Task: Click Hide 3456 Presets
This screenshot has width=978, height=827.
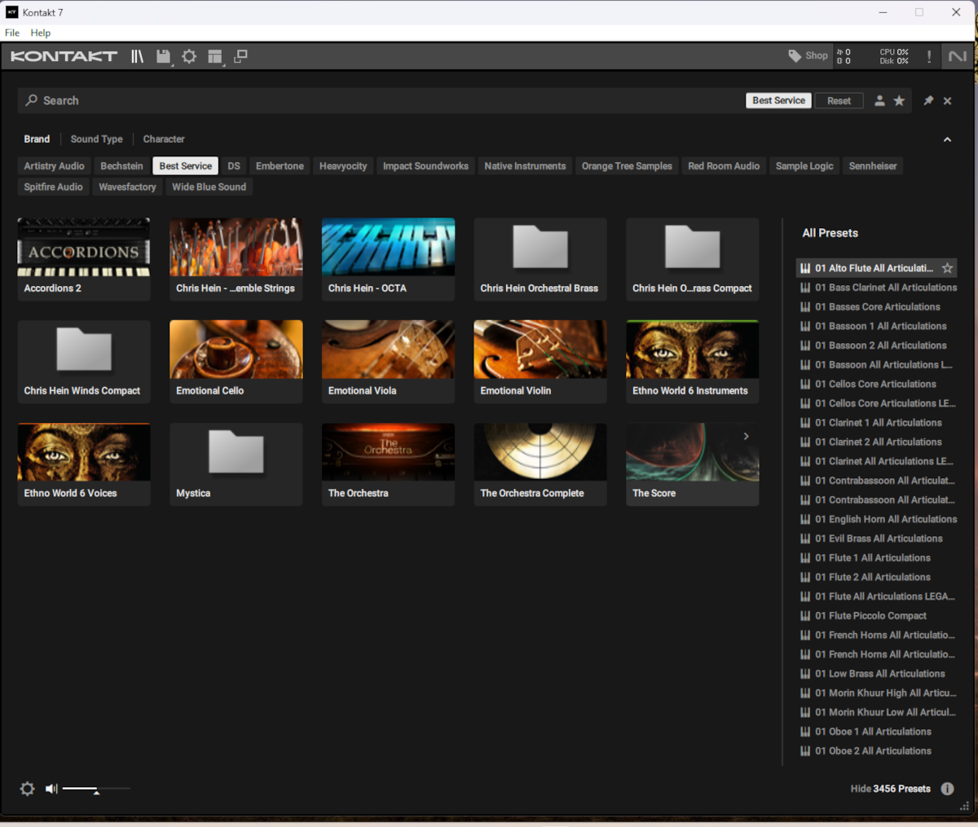Action: pyautogui.click(x=890, y=789)
